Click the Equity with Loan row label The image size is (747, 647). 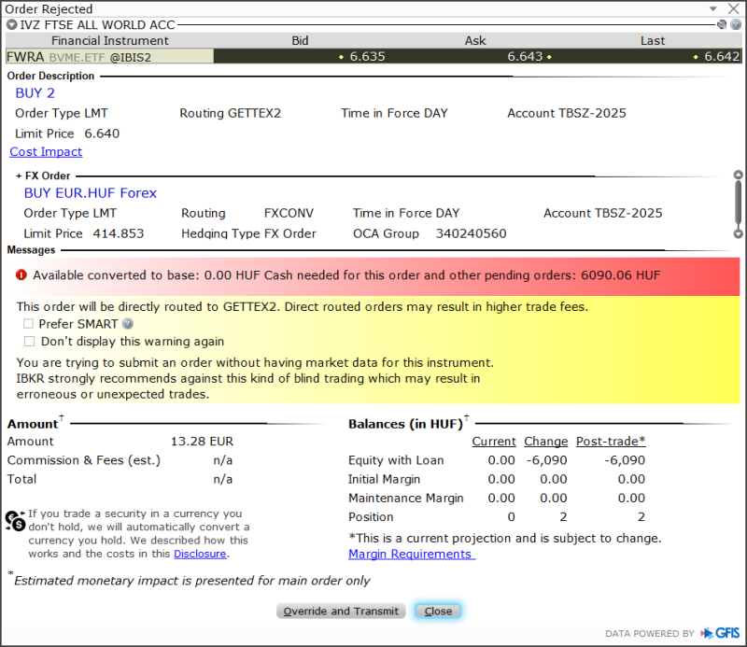[396, 460]
